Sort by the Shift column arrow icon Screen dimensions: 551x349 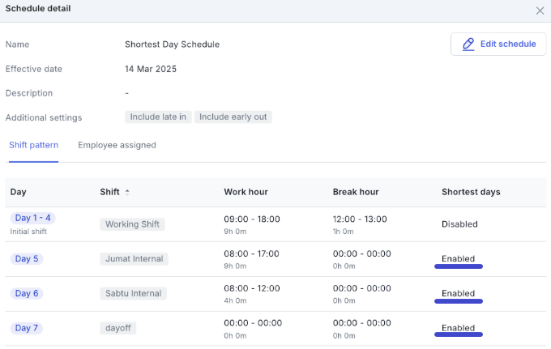click(127, 192)
